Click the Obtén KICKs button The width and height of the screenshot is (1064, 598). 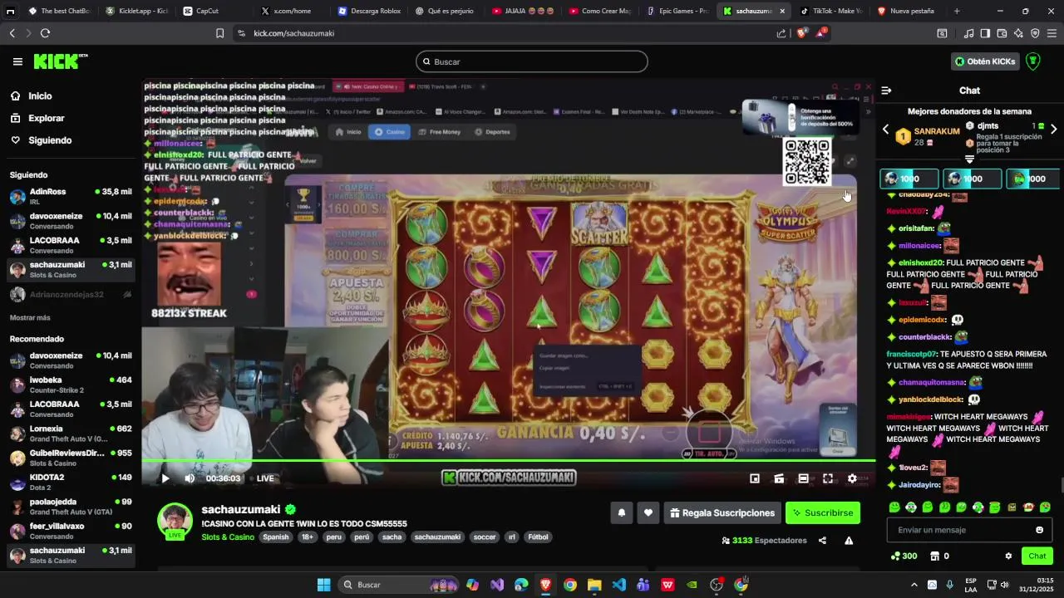[985, 61]
